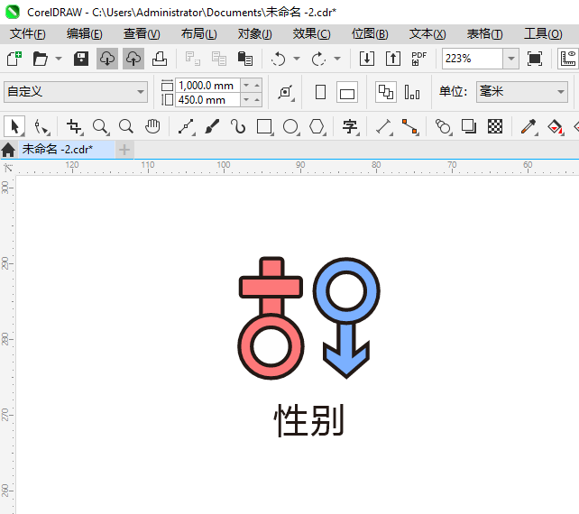Open the 文件(F) menu

pos(28,34)
